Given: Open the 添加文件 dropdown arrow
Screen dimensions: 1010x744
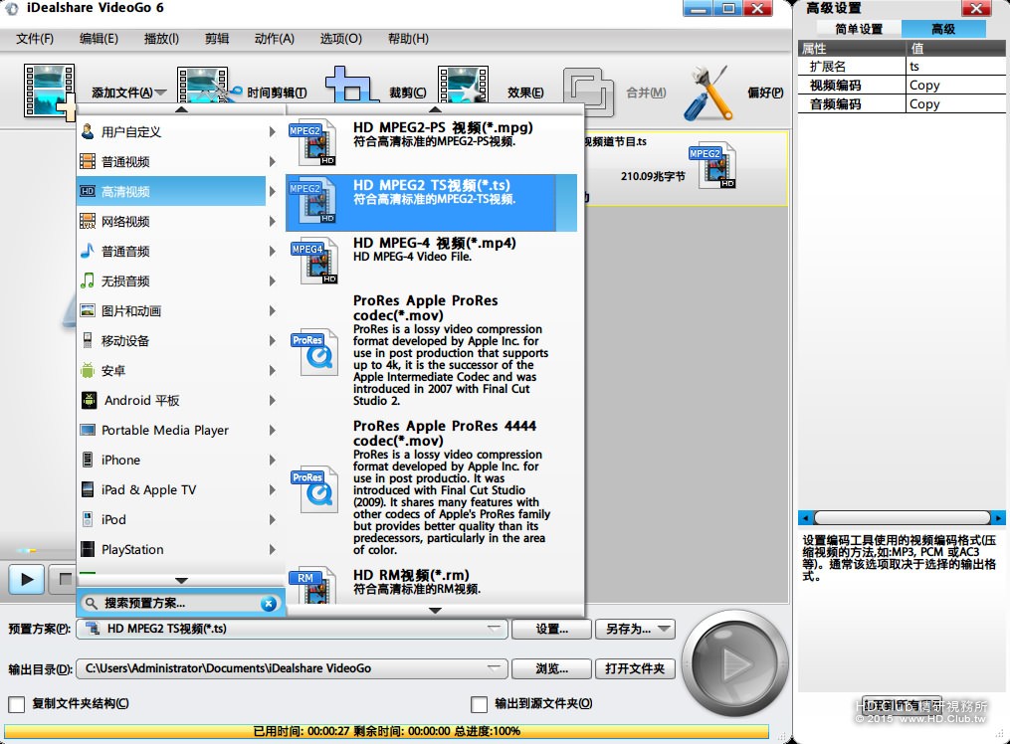Looking at the screenshot, I should click(x=160, y=93).
